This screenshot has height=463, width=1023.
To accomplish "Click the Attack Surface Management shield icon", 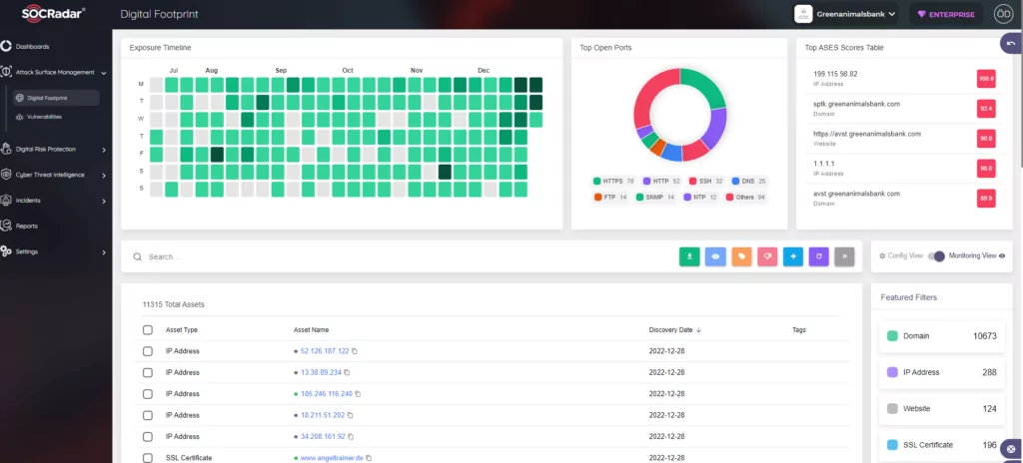I will click(6, 72).
